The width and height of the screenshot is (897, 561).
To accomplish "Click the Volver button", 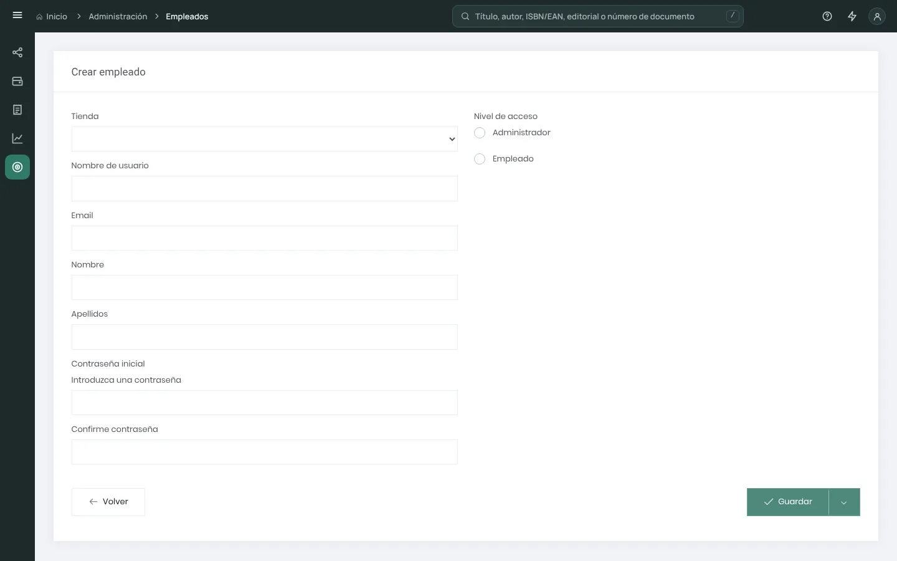I will (x=108, y=502).
